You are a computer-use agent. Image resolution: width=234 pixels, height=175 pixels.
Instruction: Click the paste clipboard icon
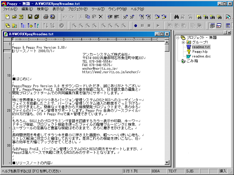pyautogui.click(x=94, y=17)
